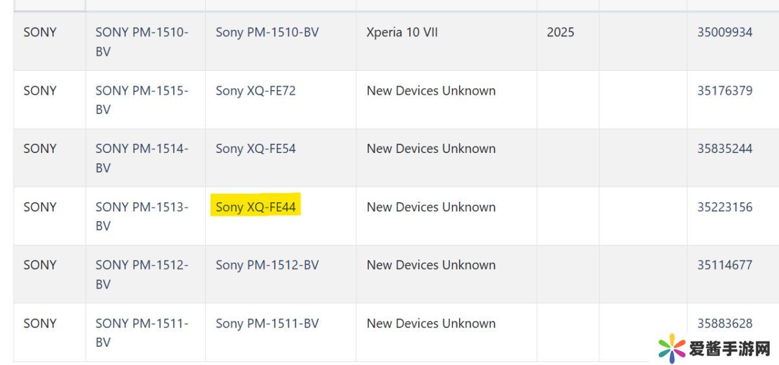Screen dimensions: 779x365
Task: Click New Devices Unknown beside highlighted XQ-FE44
Action: tap(430, 207)
